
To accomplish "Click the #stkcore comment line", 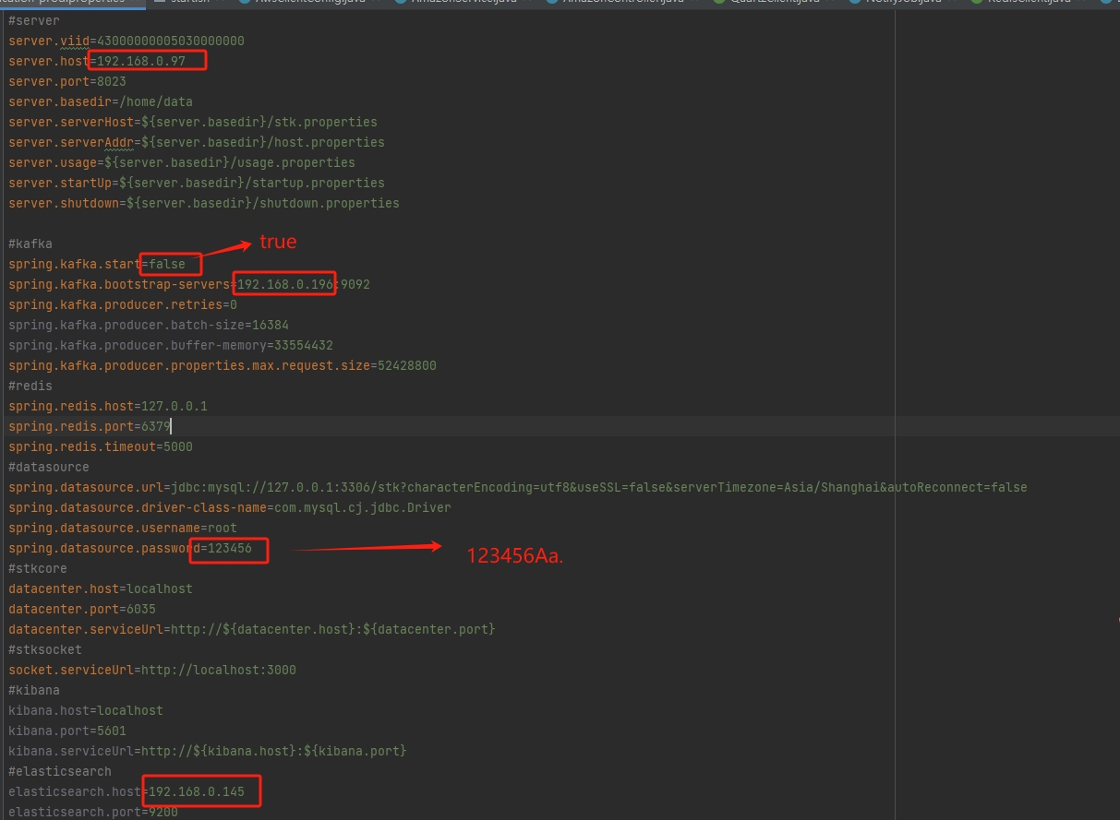I will pyautogui.click(x=38, y=568).
